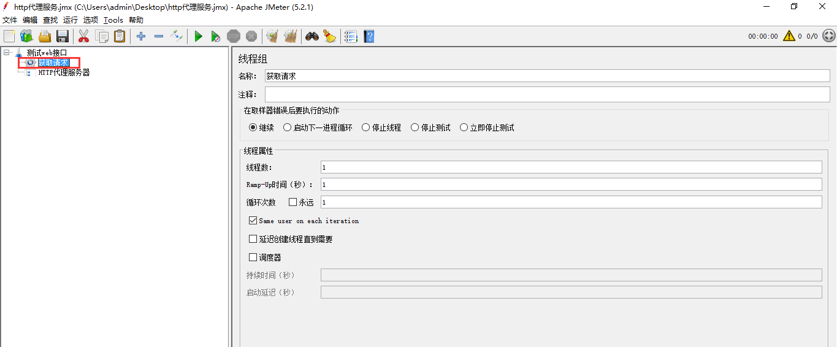Click the 循环次数 value field

click(x=571, y=202)
